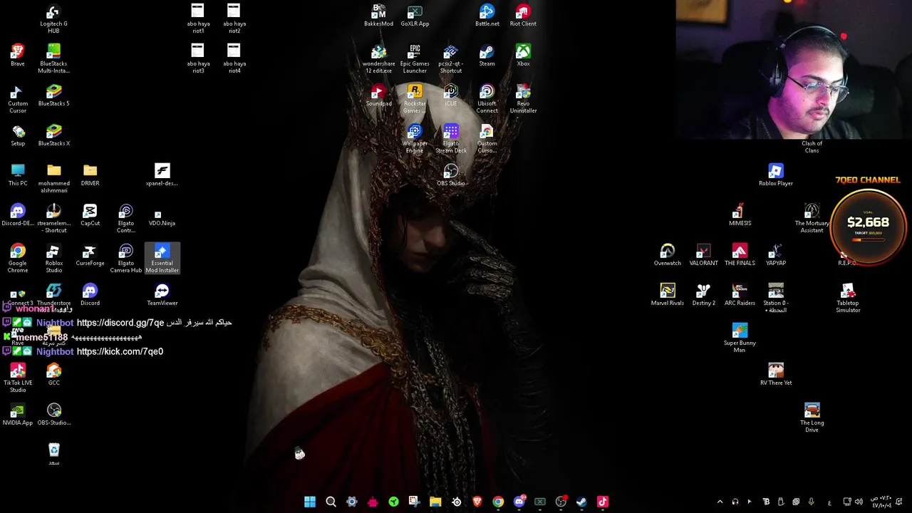Open Ubisoft Connect desktop icon
This screenshot has width=912, height=513.
487,99
